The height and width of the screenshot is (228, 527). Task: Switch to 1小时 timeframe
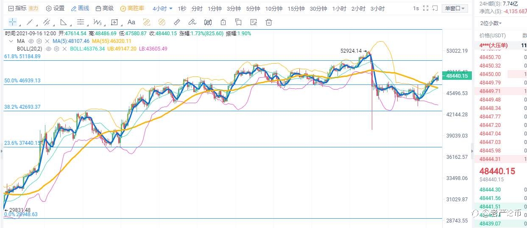click(339, 8)
